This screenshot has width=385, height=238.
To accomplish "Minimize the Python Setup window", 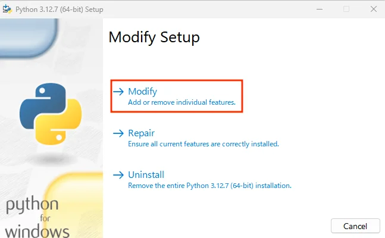I will [x=320, y=10].
